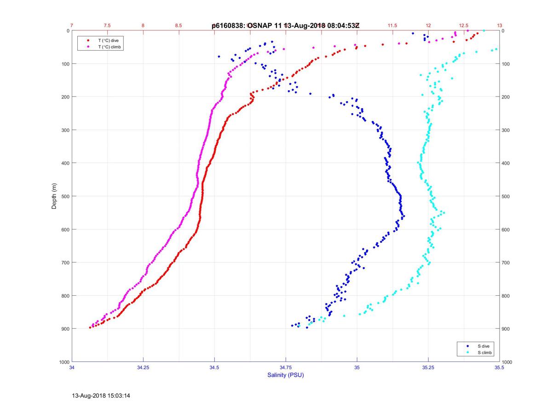Click salinity tick label 35.25
Screen dimensions: 552x407
tap(428, 367)
